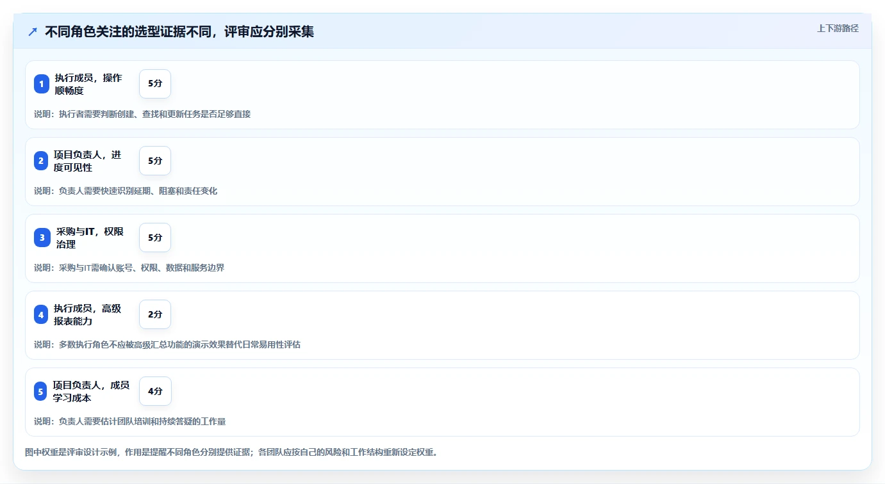This screenshot has height=484, width=885.
Task: Select the heading 项目负责人，成员学习成本
Action: point(91,391)
